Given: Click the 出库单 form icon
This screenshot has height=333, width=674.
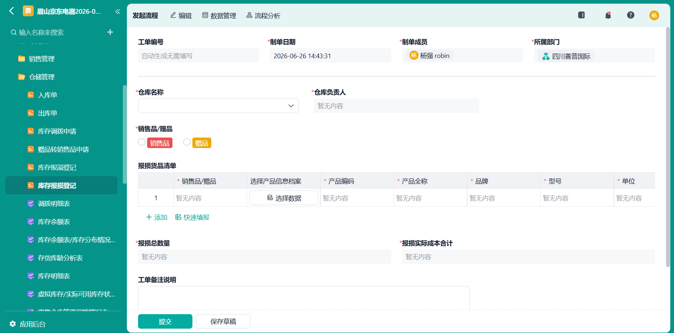Looking at the screenshot, I should click(x=31, y=113).
